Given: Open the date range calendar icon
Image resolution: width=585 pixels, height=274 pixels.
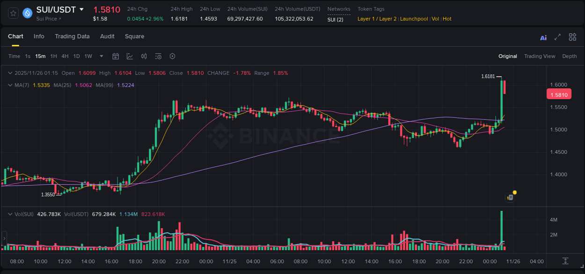Looking at the screenshot, I should 116,56.
